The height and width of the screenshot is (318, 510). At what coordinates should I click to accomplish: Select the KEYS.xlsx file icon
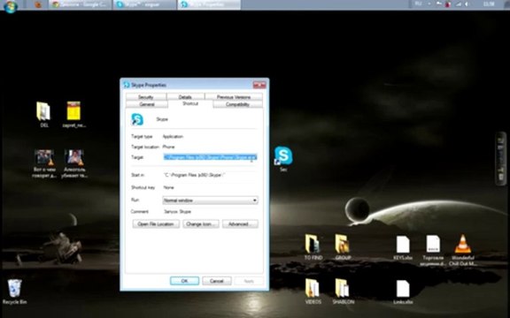click(403, 247)
